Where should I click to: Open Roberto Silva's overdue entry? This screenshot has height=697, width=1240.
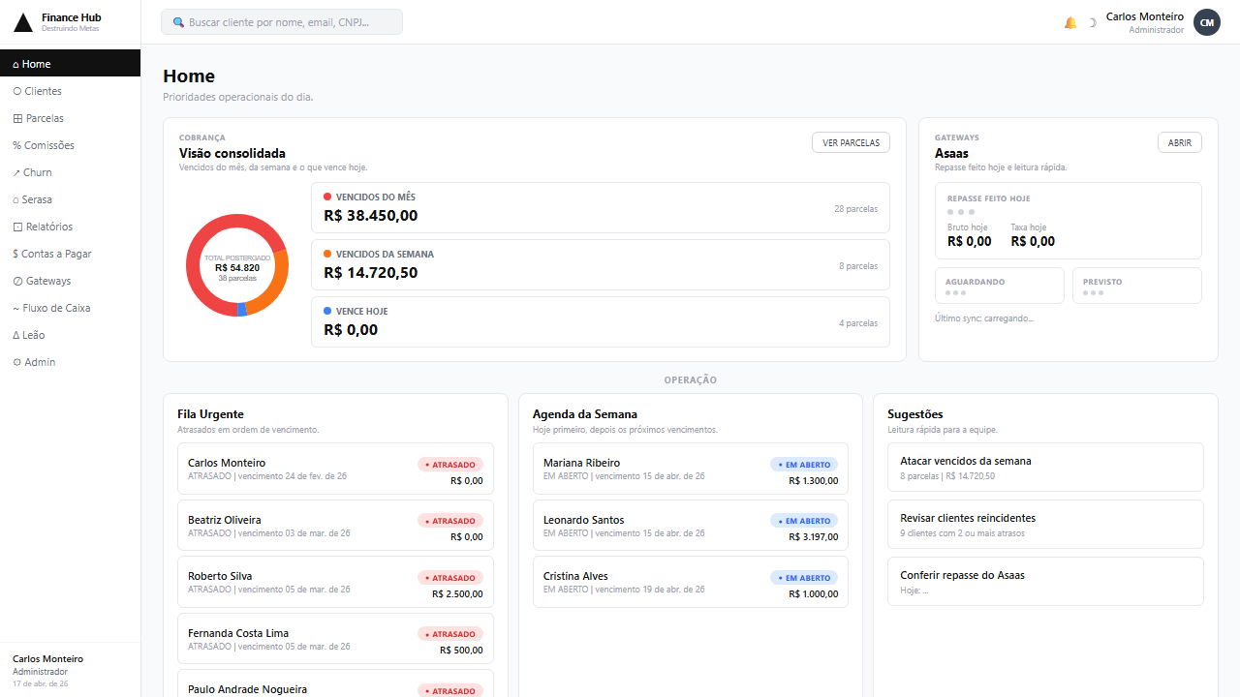(x=335, y=582)
